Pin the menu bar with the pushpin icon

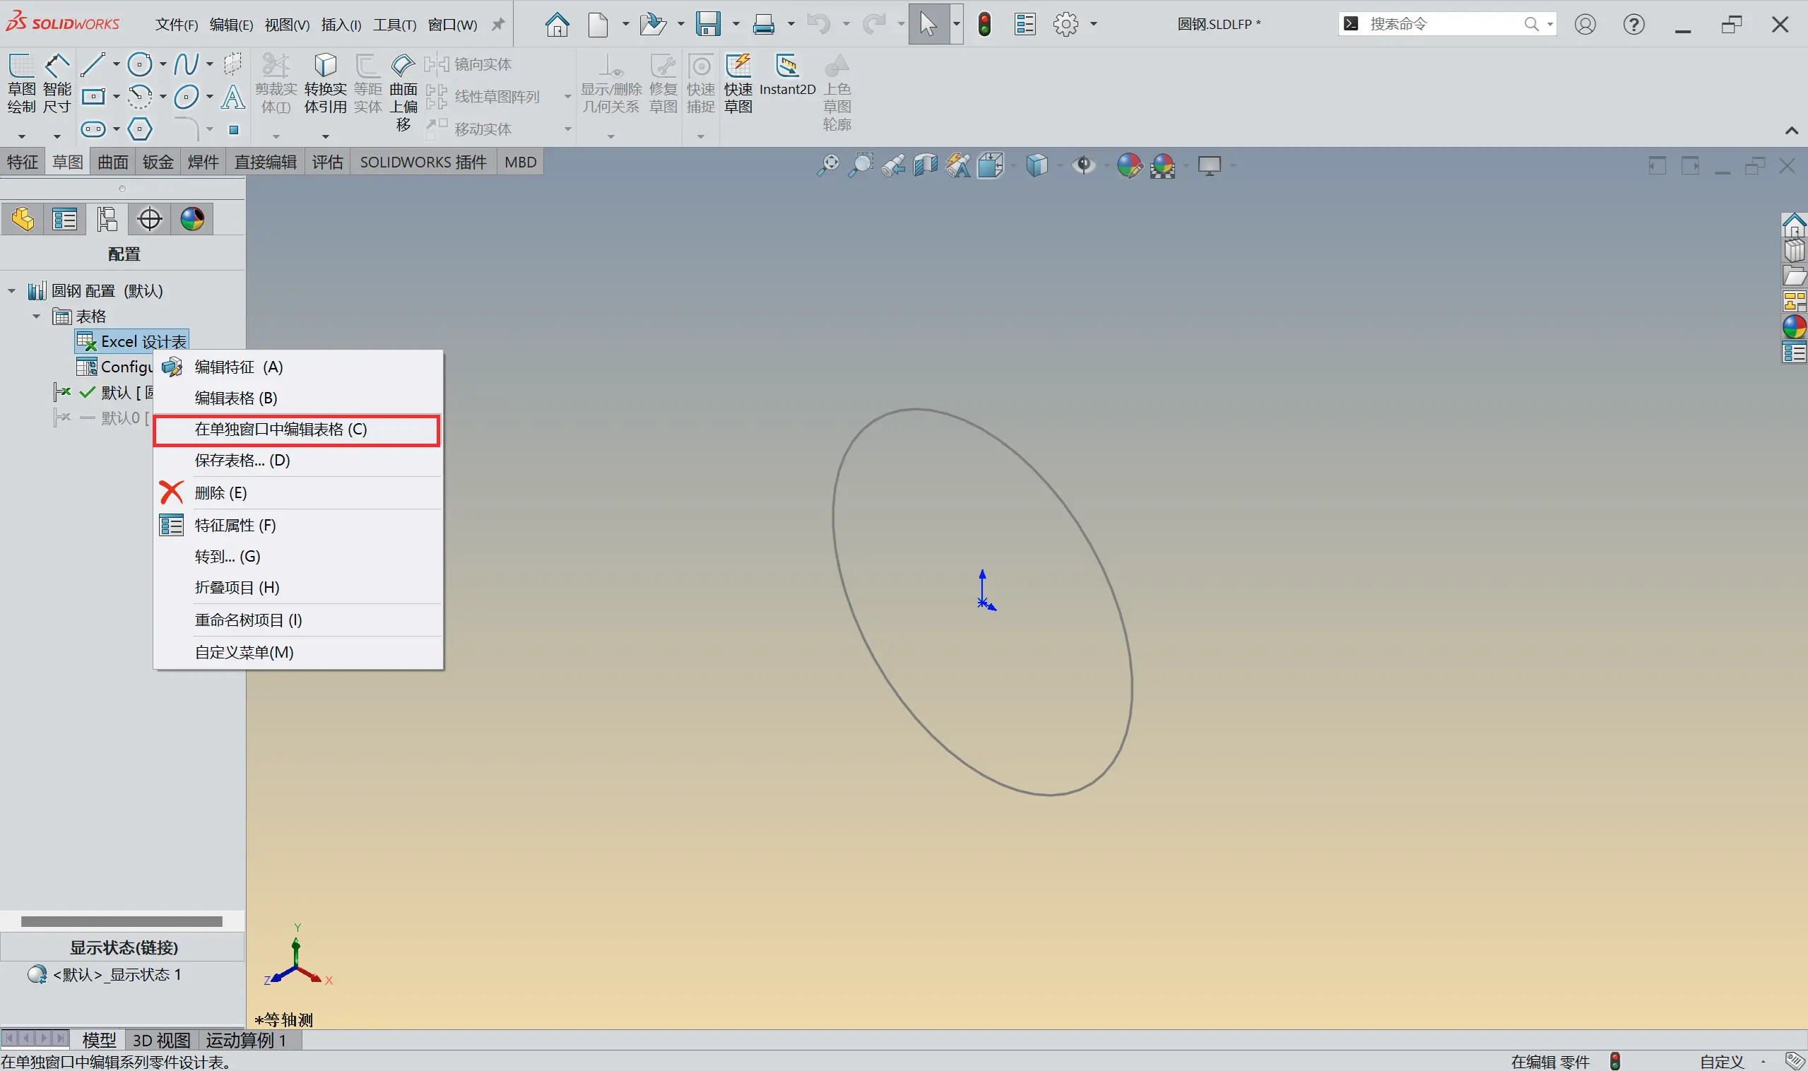(x=498, y=25)
